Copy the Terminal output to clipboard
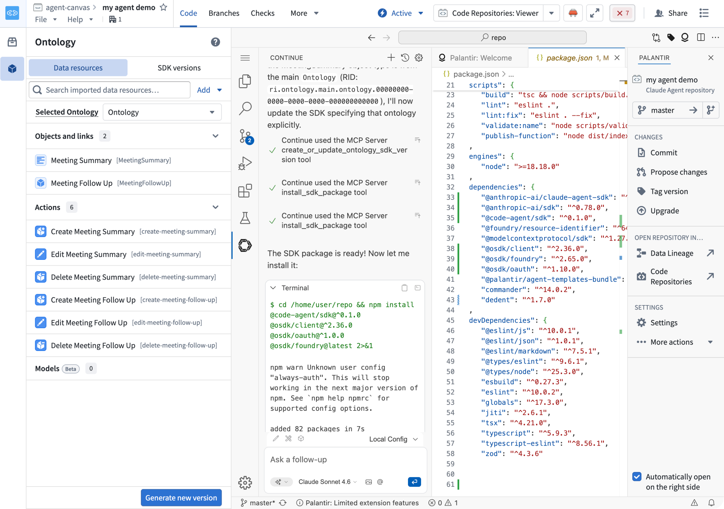Viewport: 724px width, 509px height. (404, 288)
